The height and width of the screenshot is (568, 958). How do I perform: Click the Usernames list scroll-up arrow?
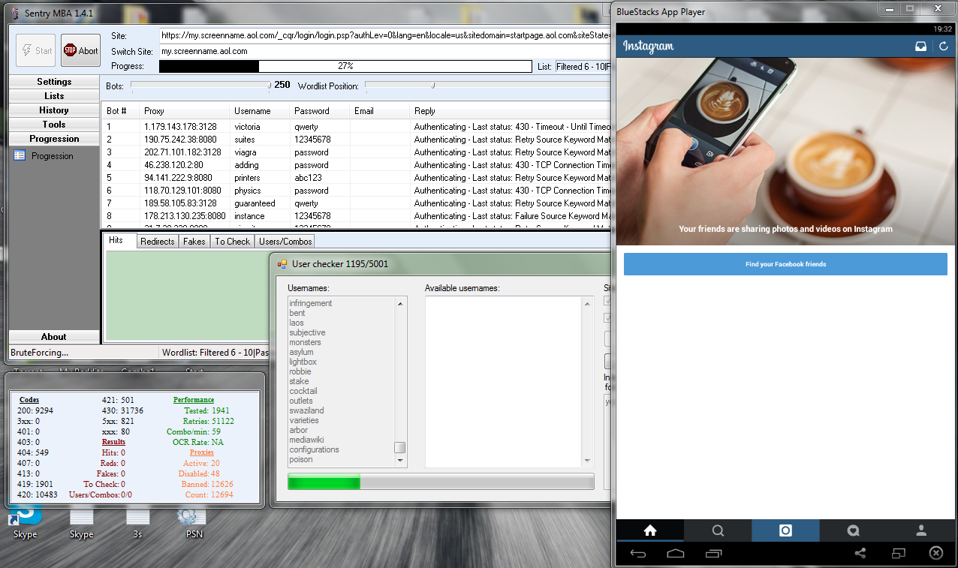(400, 303)
